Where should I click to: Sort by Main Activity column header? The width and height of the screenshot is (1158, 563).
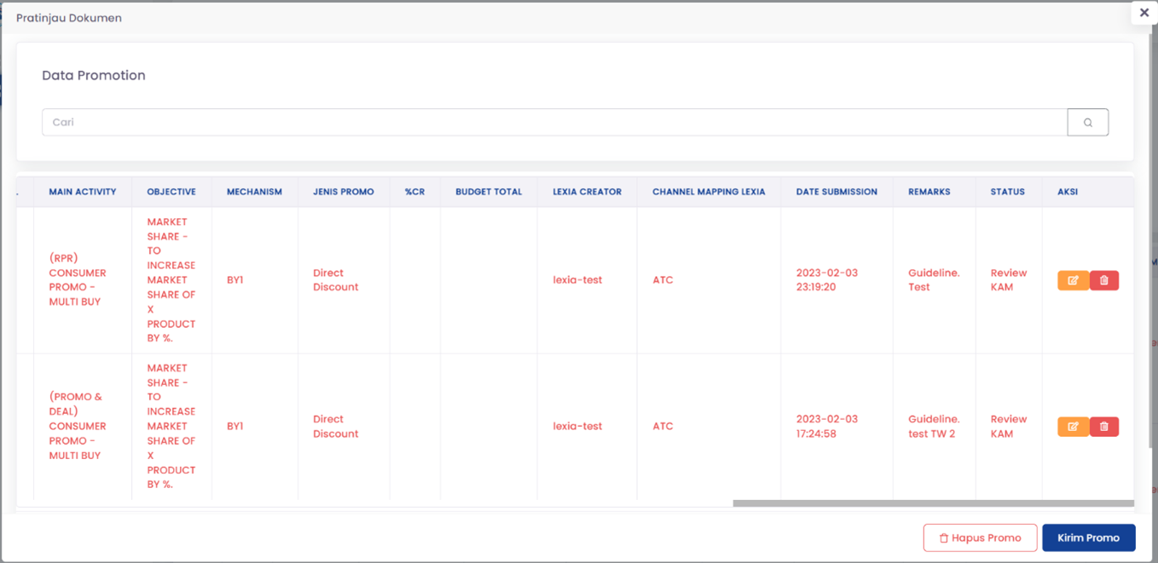tap(83, 192)
